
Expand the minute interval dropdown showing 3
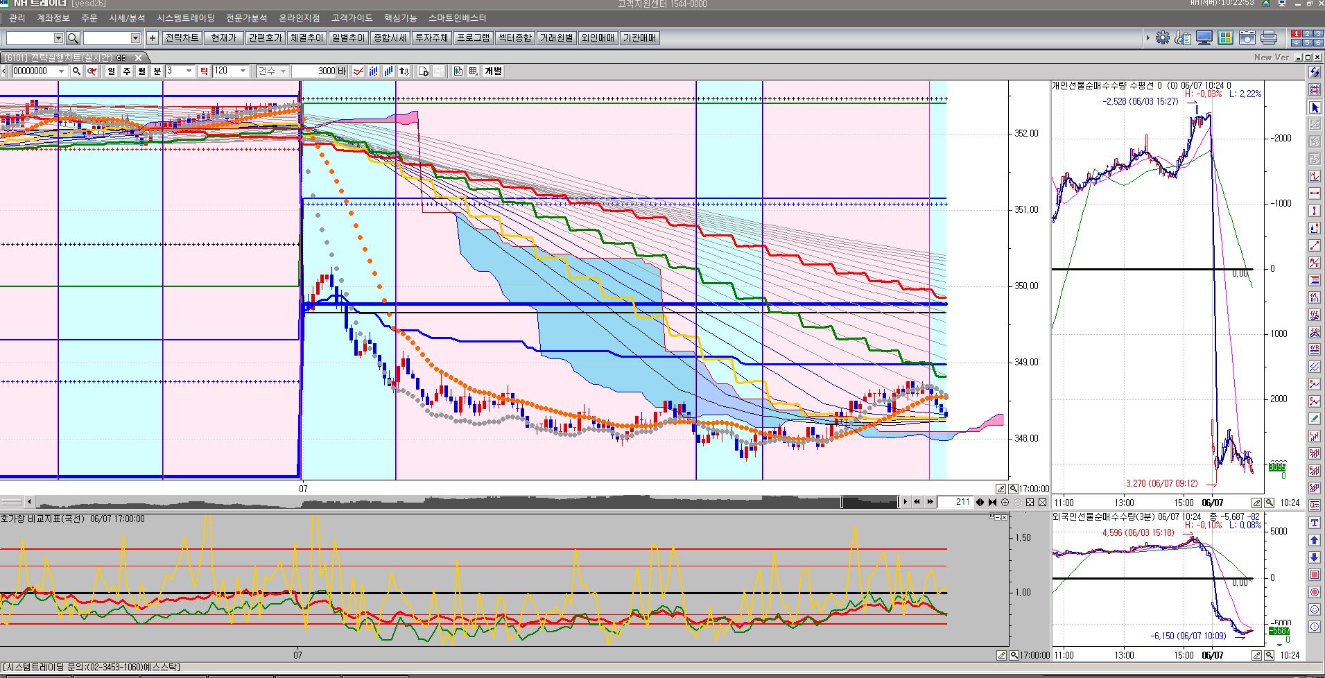(x=189, y=71)
